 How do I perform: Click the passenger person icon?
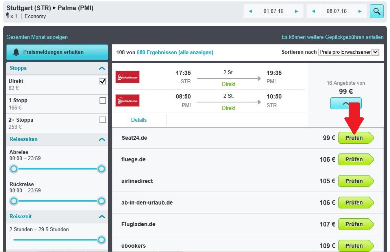coord(8,16)
